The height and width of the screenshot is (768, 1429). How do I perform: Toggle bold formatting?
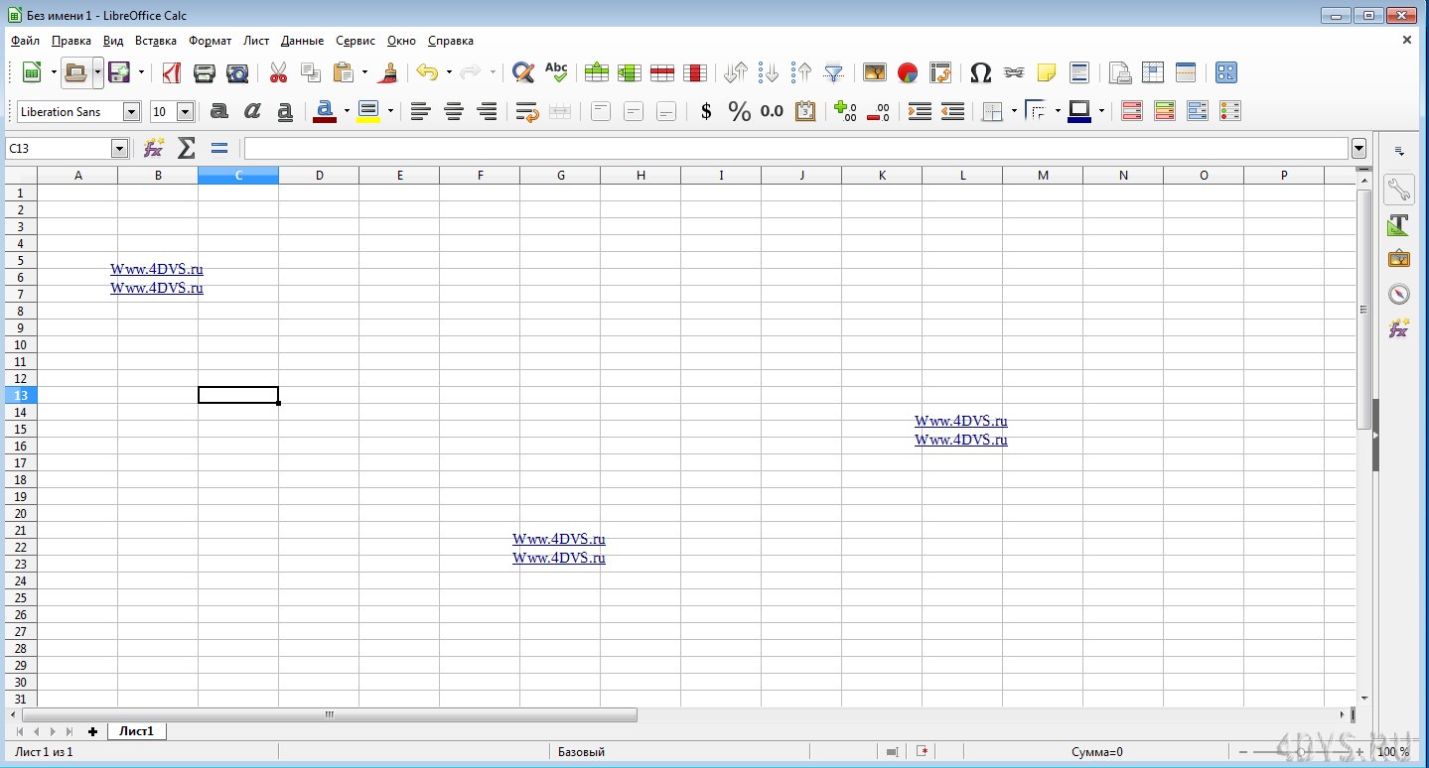(x=219, y=112)
